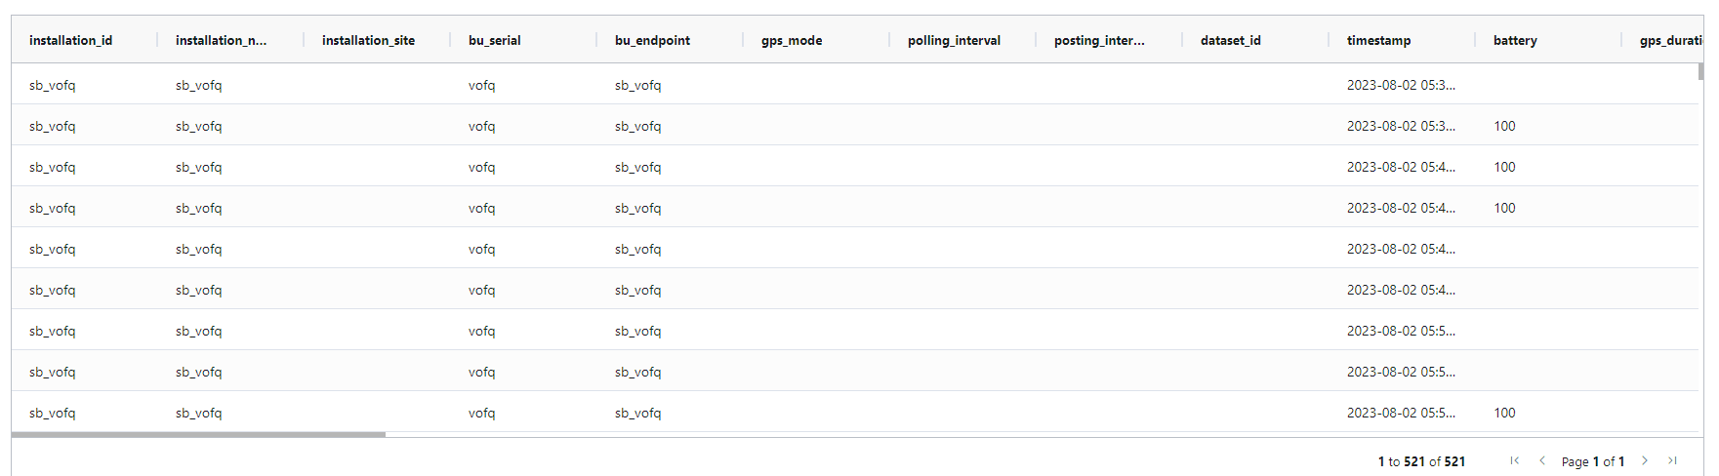Viewport: 1719px width, 476px height.
Task: Sort by battery column header
Action: tap(1515, 40)
